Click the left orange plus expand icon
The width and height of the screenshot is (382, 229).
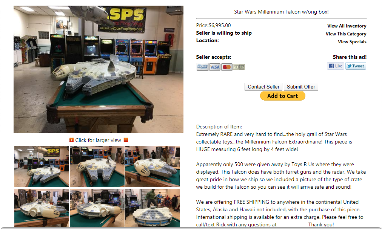click(71, 140)
